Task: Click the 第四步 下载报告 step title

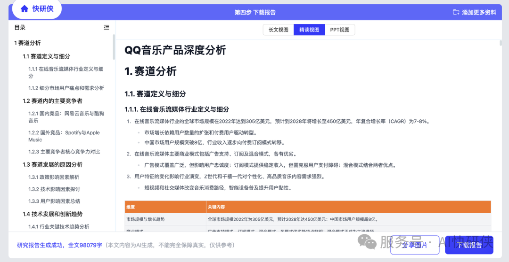Action: point(255,12)
